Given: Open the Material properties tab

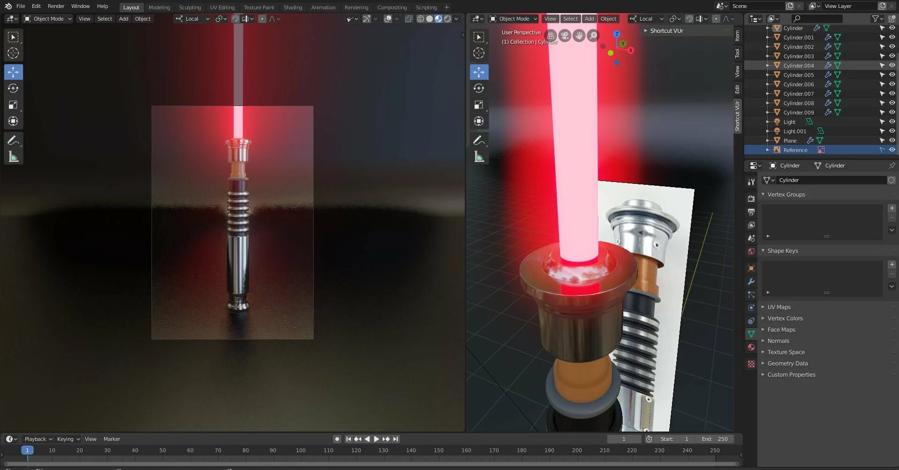Looking at the screenshot, I should [751, 347].
